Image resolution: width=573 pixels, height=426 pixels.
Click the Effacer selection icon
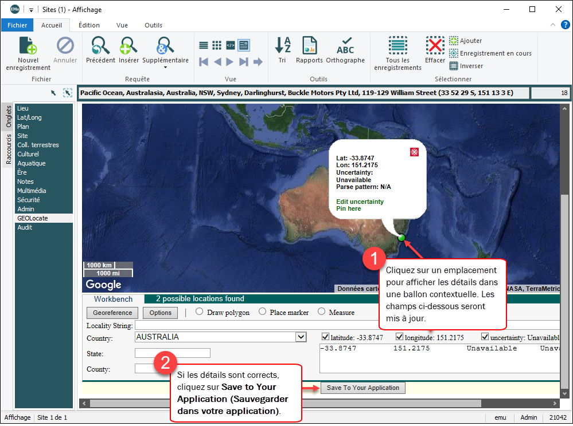click(x=435, y=46)
